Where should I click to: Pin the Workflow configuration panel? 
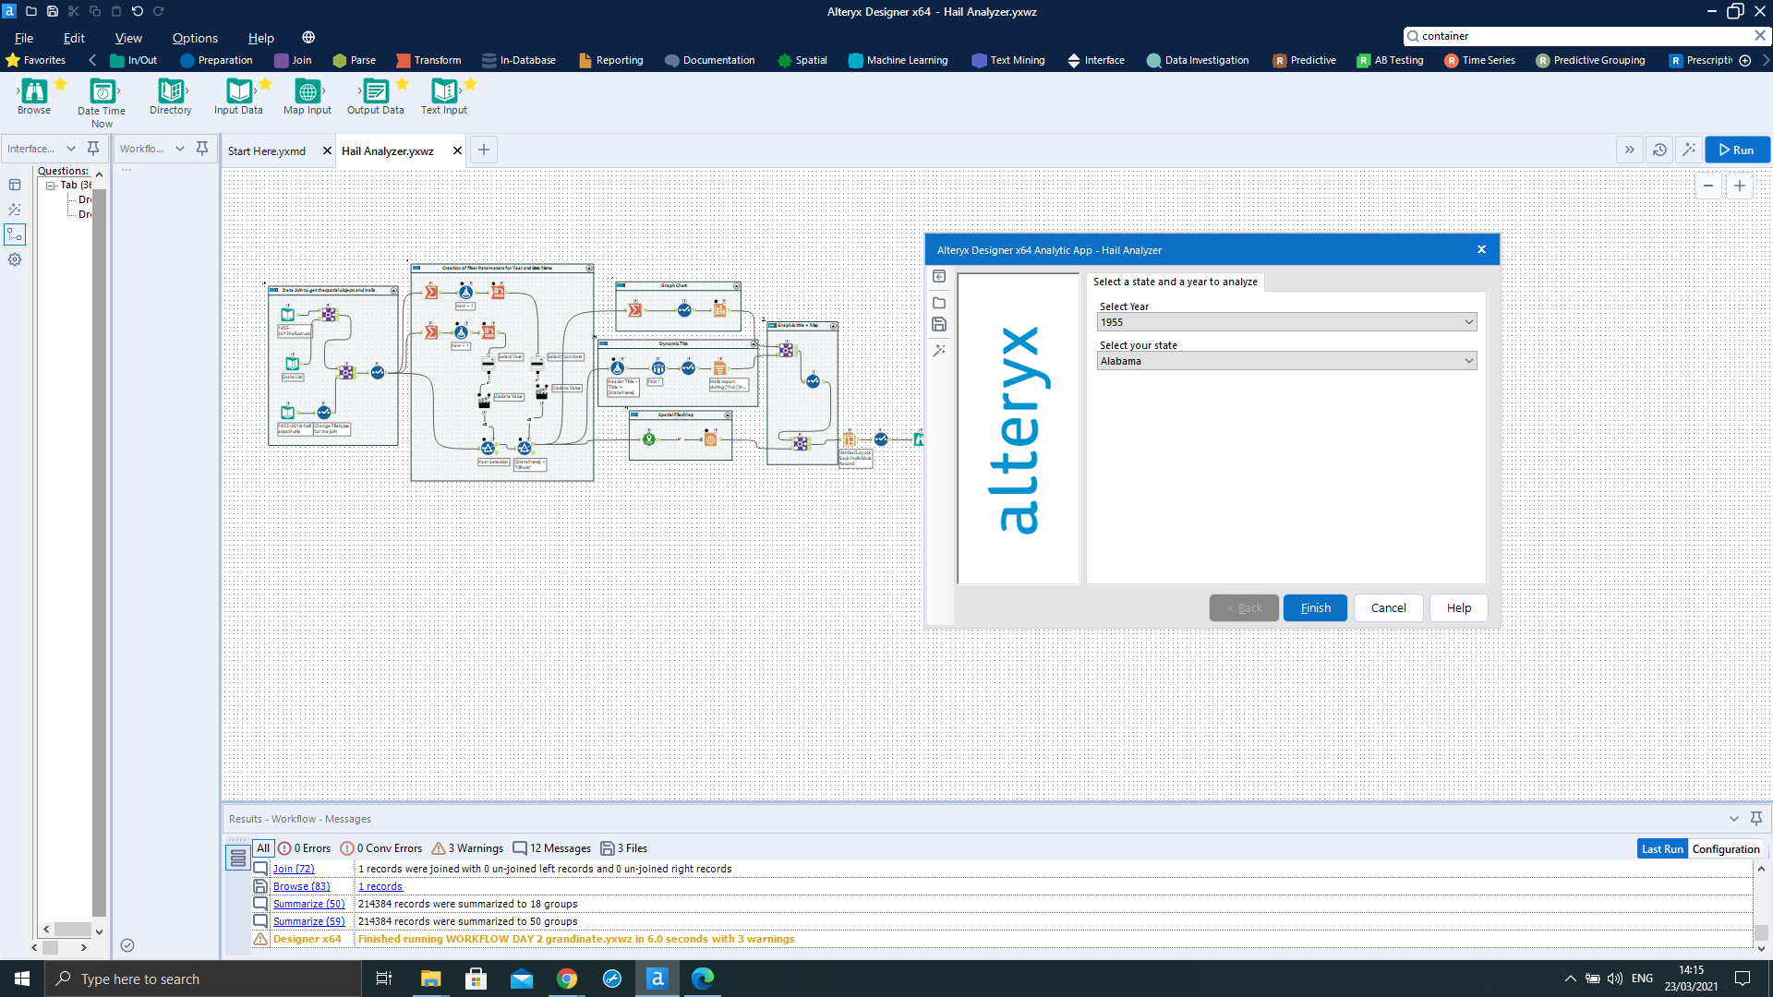click(202, 149)
